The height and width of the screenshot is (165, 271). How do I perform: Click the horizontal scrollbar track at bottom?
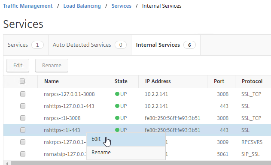click(141, 163)
